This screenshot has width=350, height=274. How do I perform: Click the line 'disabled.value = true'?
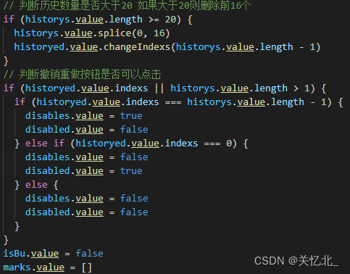click(84, 171)
